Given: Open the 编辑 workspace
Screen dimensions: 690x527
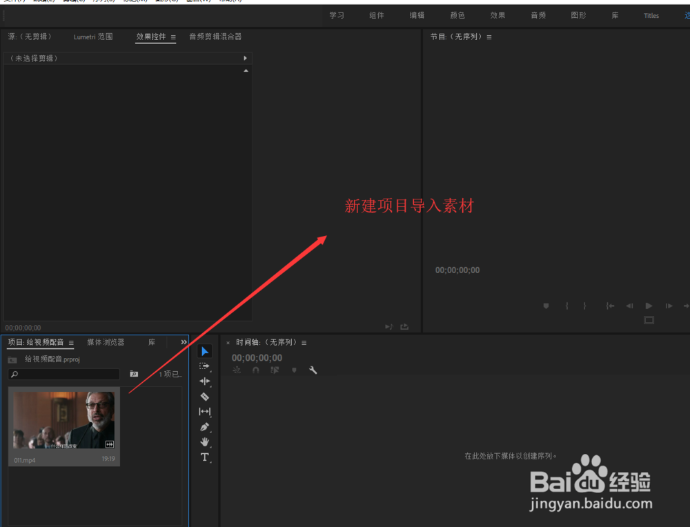Looking at the screenshot, I should pyautogui.click(x=417, y=15).
